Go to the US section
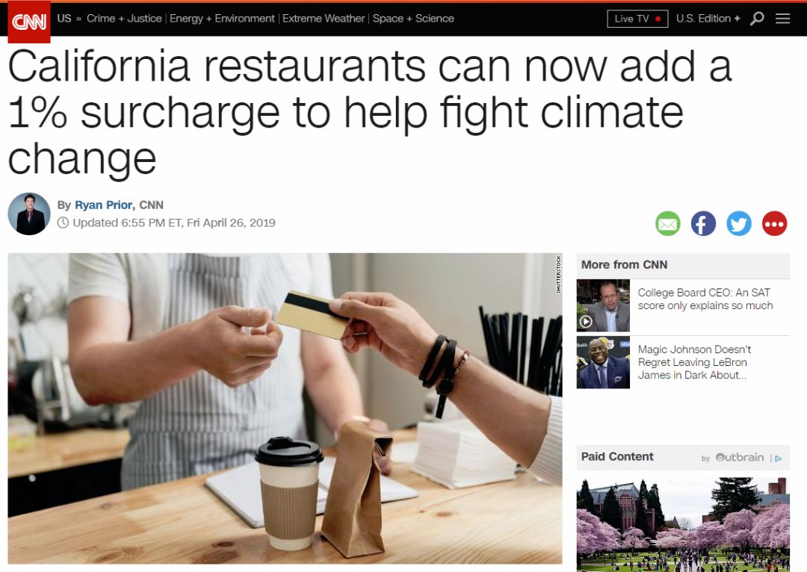807x572 pixels. pos(64,19)
